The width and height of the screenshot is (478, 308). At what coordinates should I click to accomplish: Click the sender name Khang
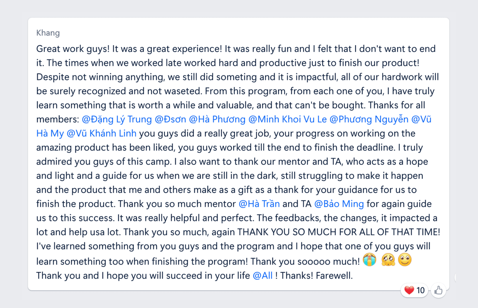48,33
